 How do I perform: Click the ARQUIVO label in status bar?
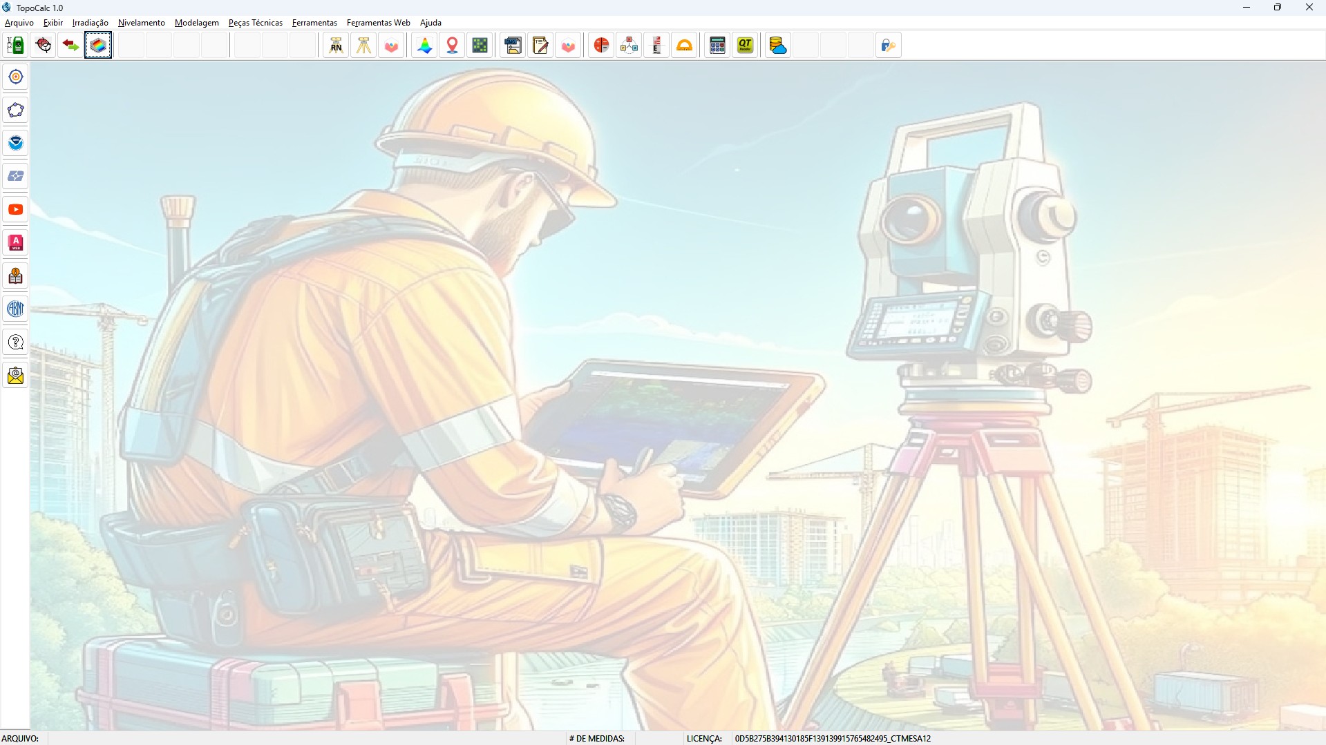[x=20, y=739]
